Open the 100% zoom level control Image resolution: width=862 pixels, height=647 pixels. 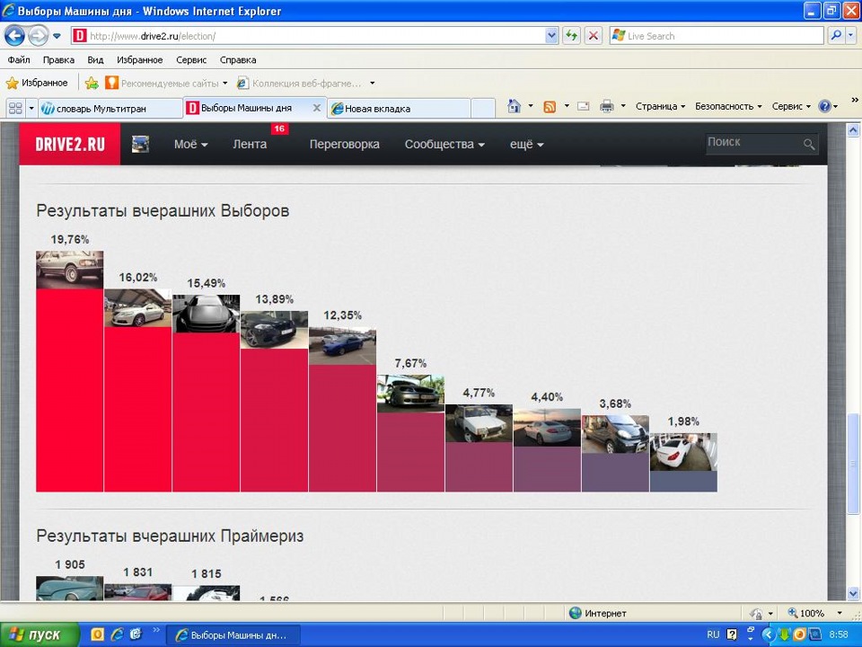[815, 613]
